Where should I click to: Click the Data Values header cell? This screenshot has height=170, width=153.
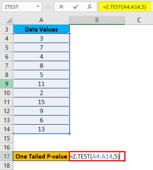[41, 29]
